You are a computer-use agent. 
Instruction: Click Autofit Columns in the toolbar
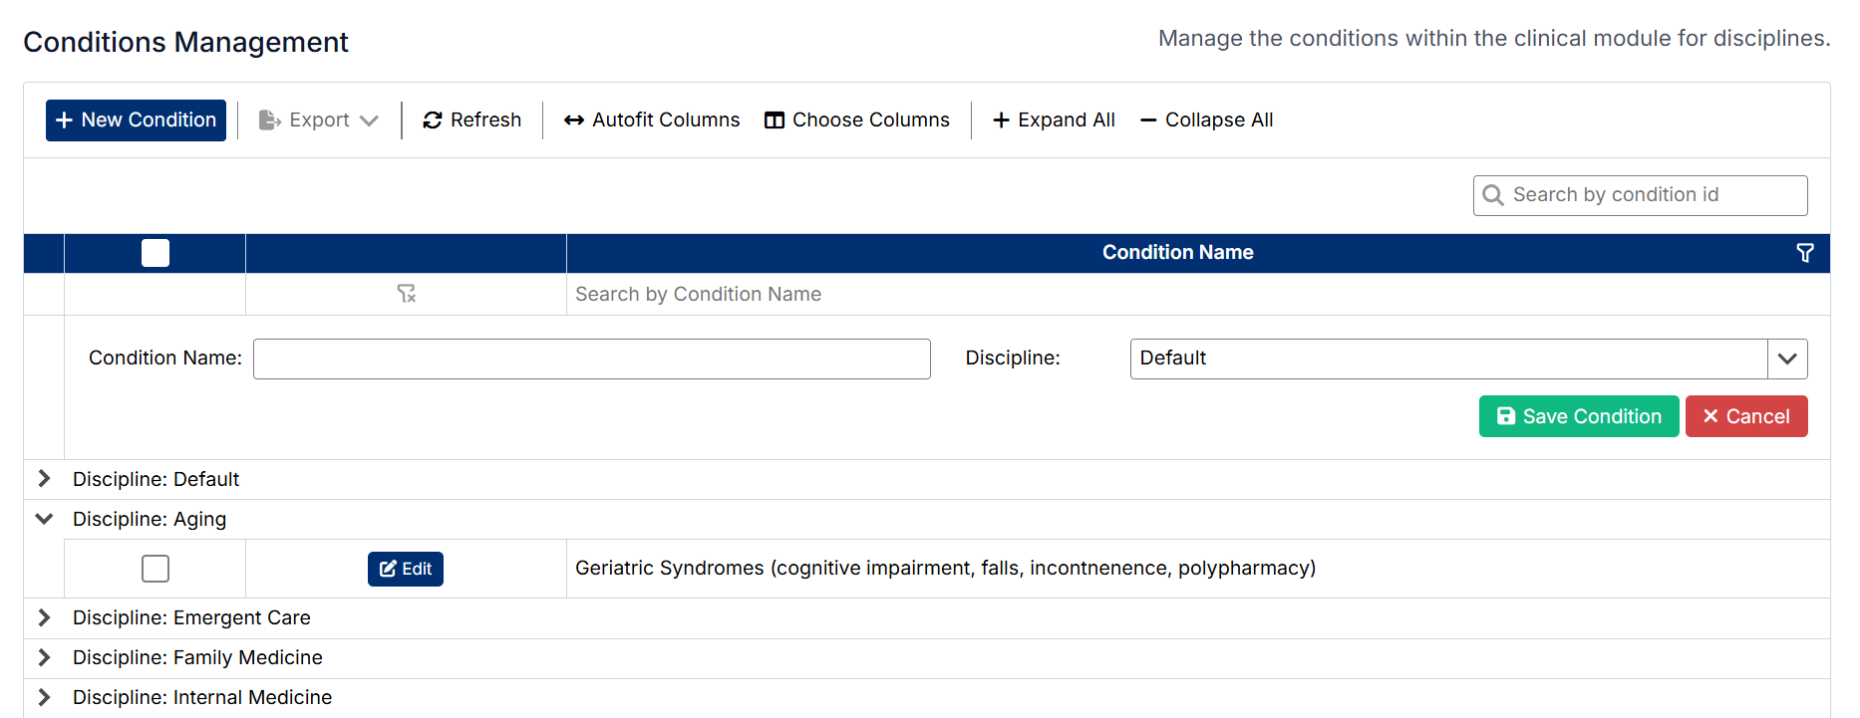(652, 120)
